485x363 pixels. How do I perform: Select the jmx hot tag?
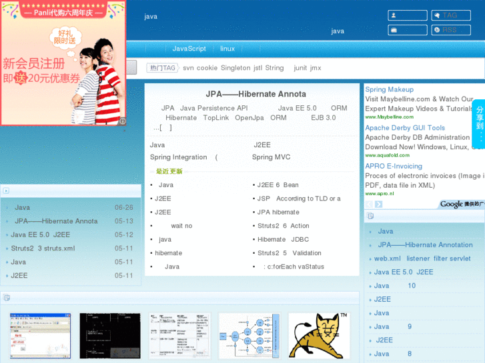316,68
